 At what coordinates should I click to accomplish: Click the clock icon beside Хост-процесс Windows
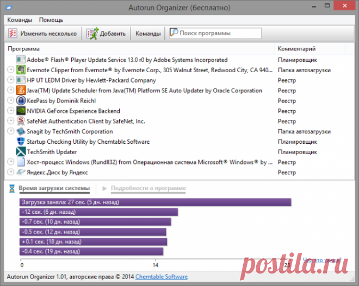coord(10,162)
